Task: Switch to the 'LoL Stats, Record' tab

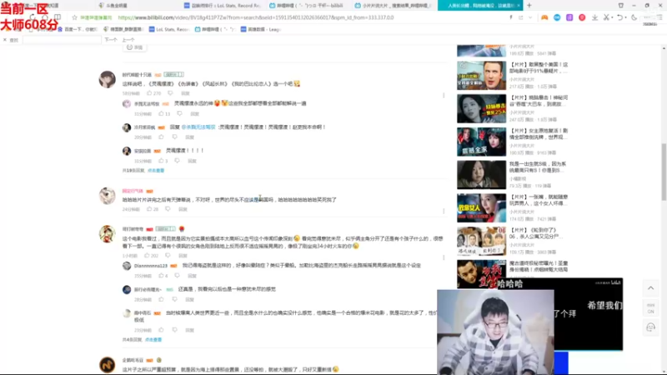Action: 223,6
